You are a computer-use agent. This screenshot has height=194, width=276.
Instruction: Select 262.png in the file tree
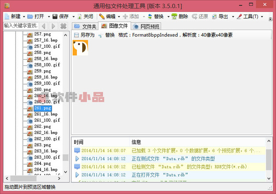[x=42, y=126]
